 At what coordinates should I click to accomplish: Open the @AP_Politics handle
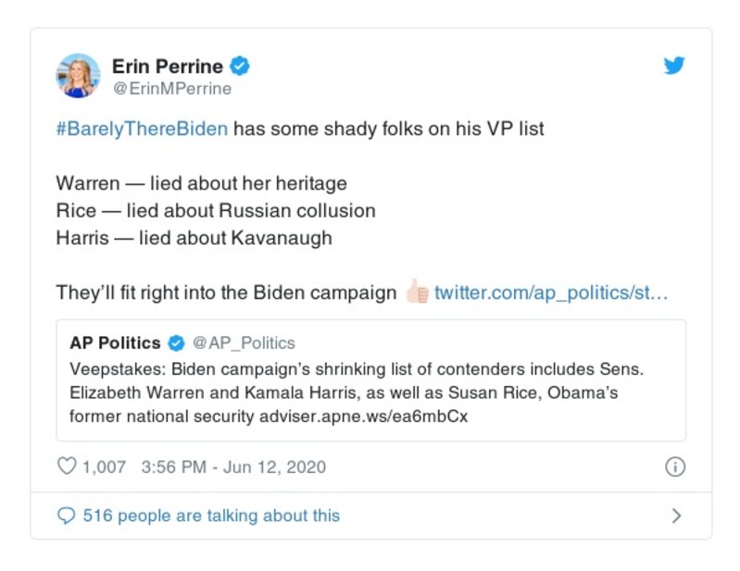(244, 343)
